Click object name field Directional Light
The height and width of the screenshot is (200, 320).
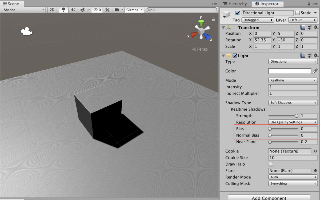tap(267, 13)
